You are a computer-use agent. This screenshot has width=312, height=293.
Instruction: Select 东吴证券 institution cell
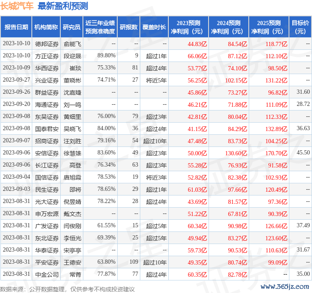click(x=47, y=117)
